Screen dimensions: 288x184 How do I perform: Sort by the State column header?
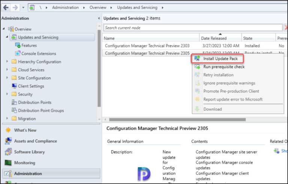tap(259, 38)
